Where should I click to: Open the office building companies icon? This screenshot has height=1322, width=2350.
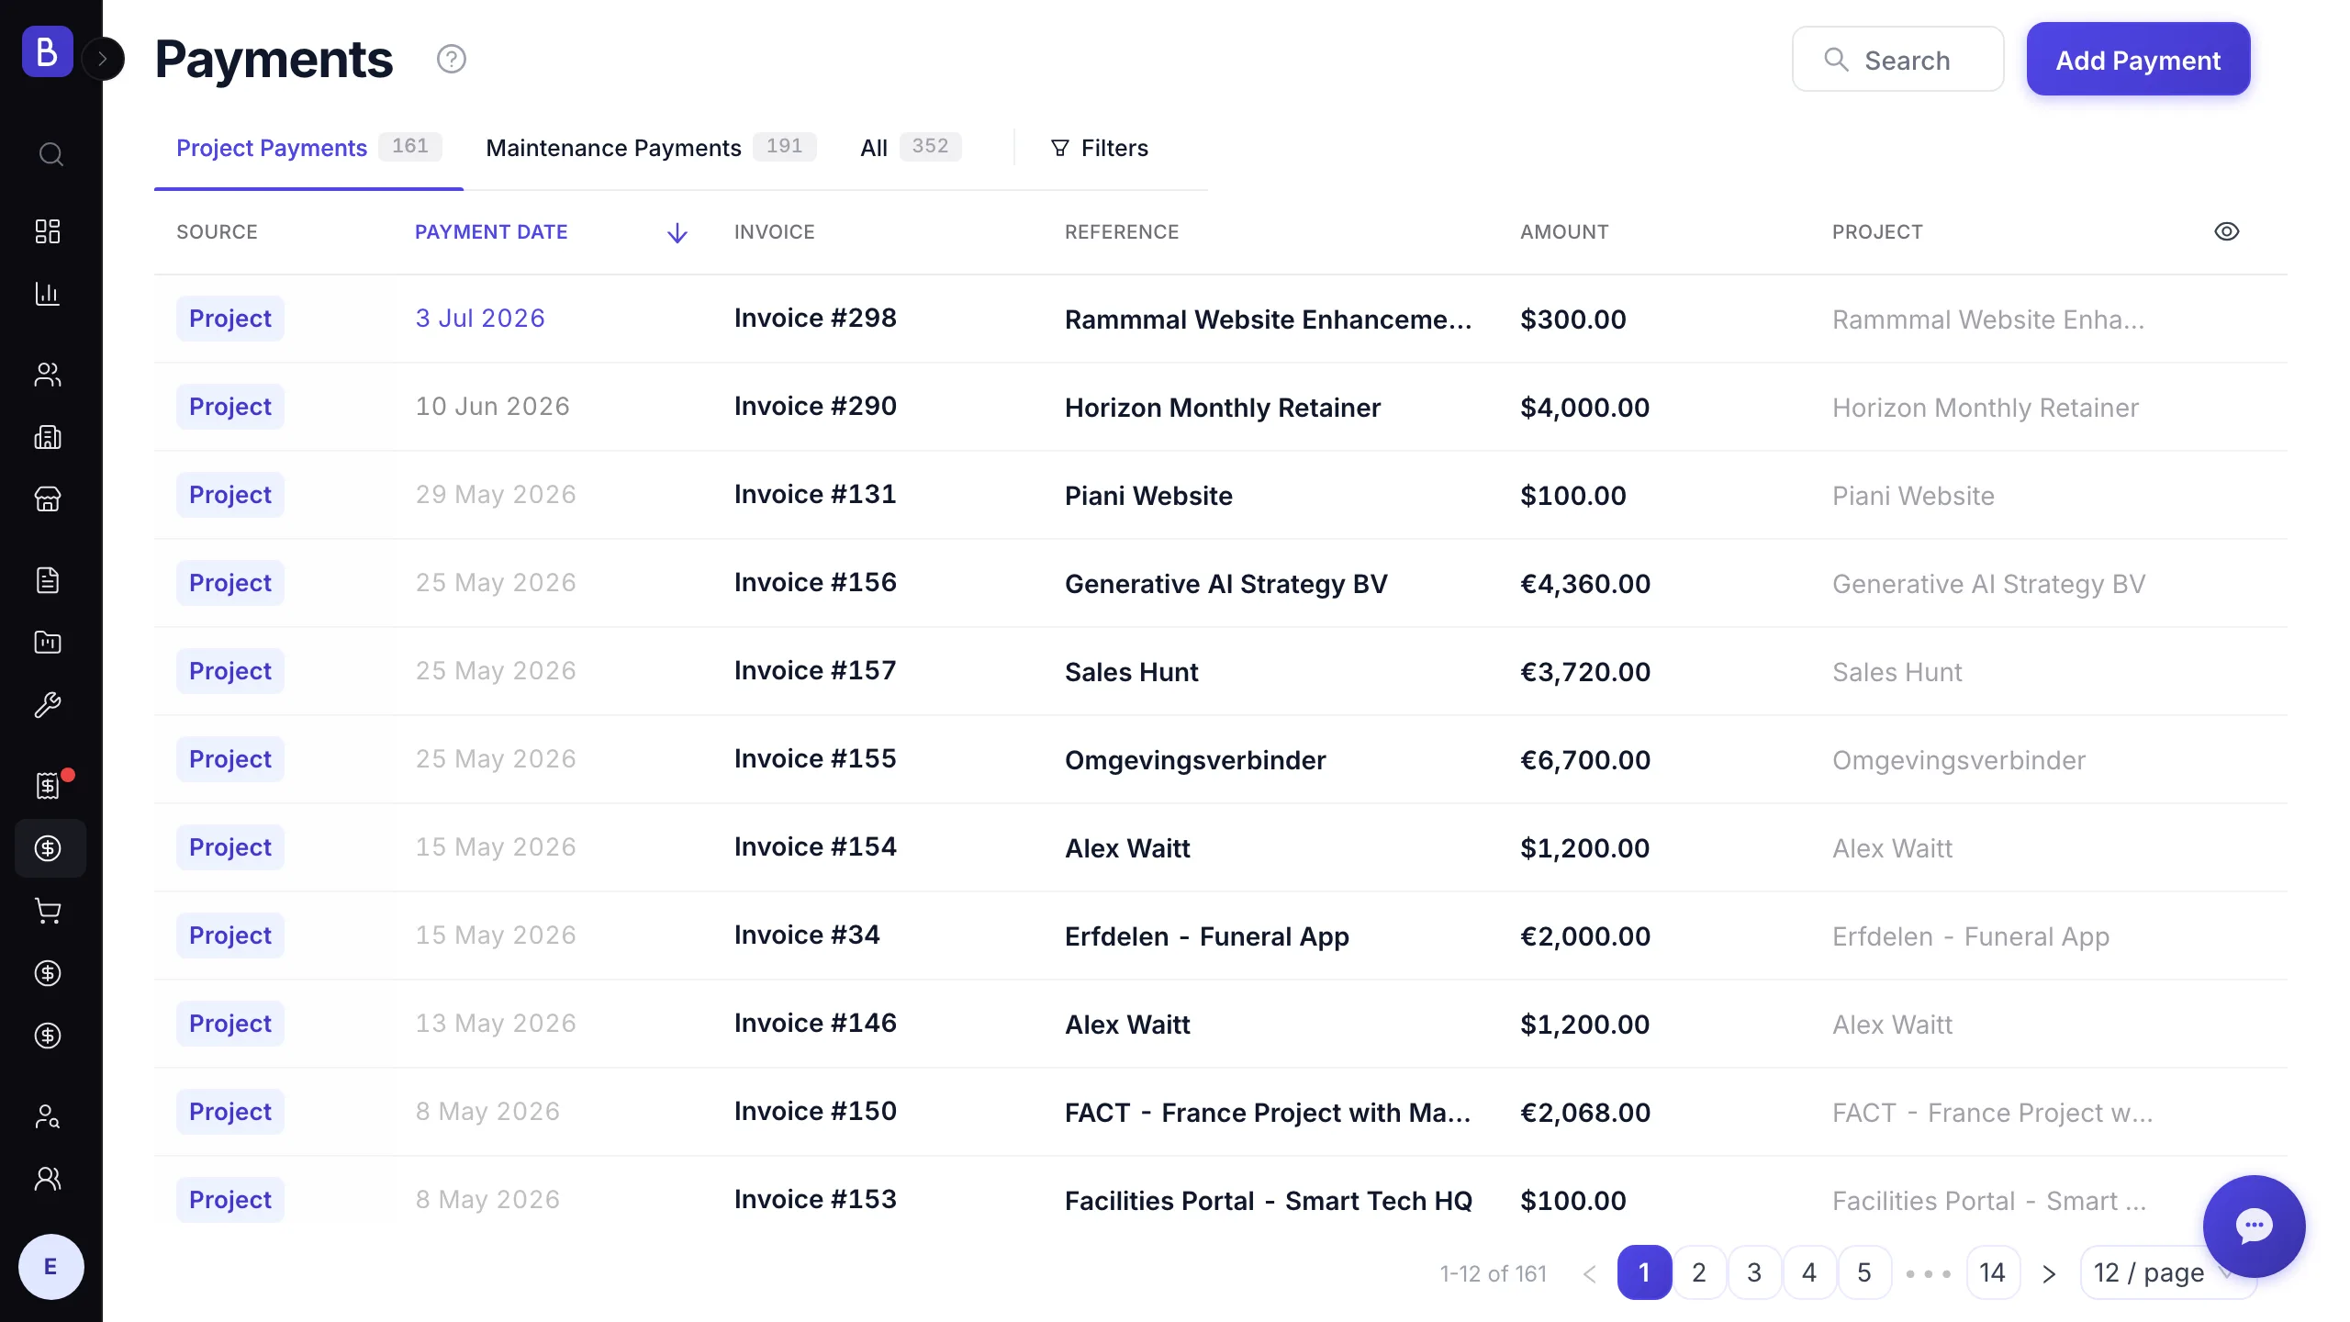click(x=48, y=437)
